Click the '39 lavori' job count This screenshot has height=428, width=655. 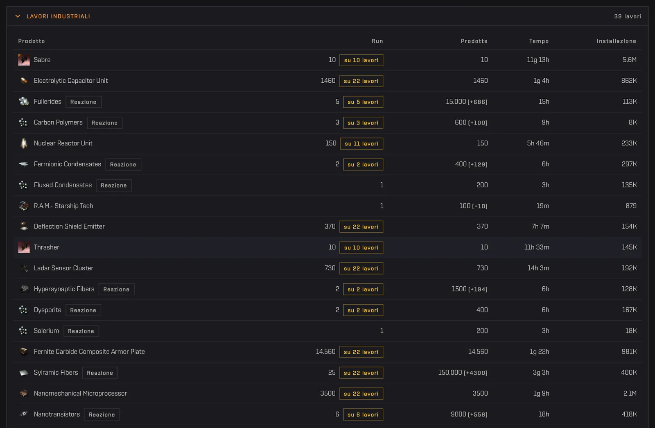click(x=628, y=16)
